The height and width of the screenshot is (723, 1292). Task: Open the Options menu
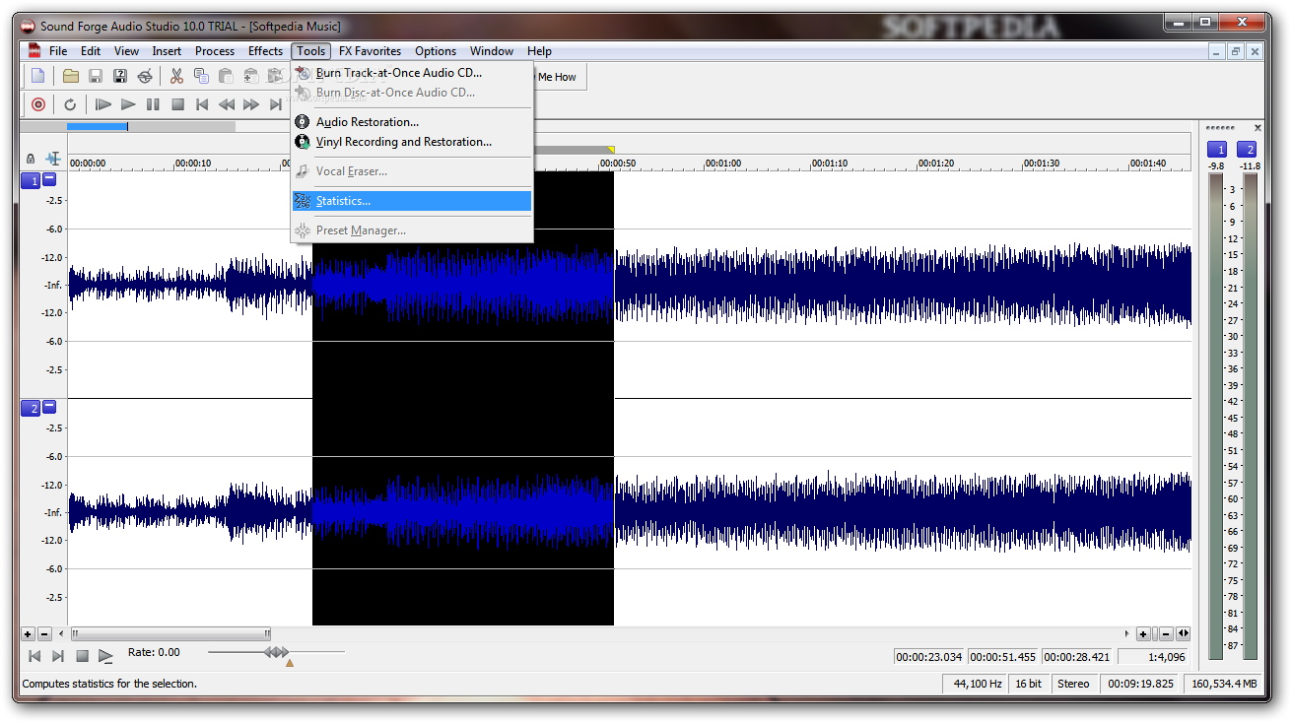click(x=436, y=51)
